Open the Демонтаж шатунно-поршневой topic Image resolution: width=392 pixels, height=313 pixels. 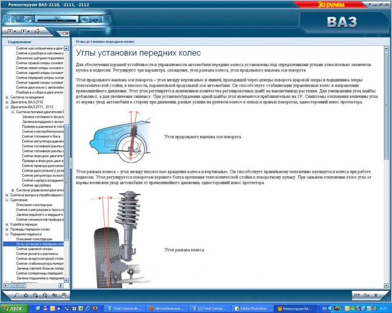(x=40, y=58)
